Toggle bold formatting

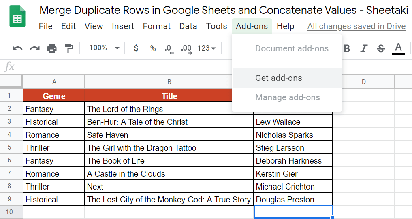click(347, 48)
